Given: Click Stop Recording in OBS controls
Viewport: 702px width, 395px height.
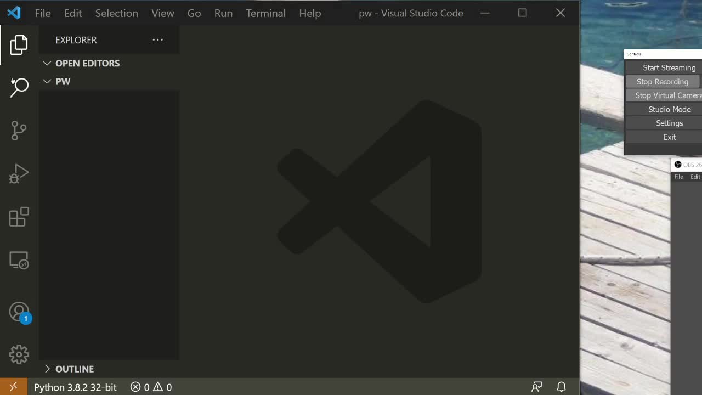Looking at the screenshot, I should [663, 82].
